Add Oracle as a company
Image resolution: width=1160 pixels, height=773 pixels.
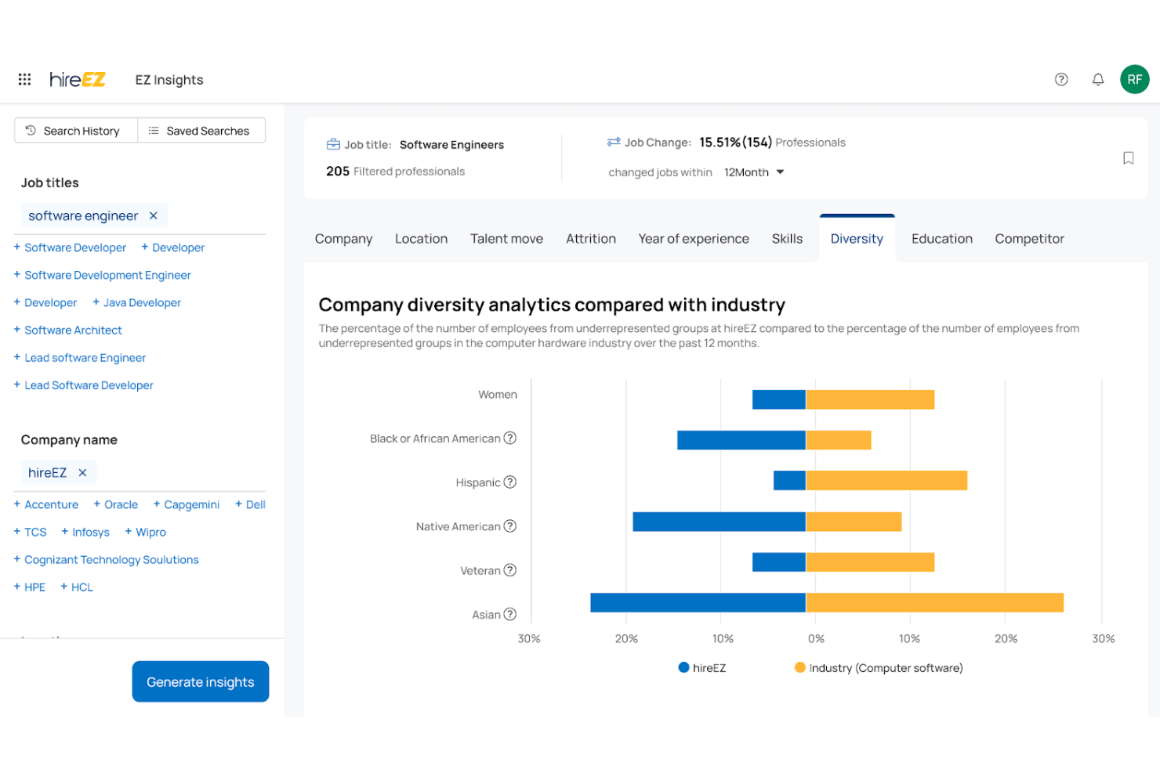coord(115,504)
